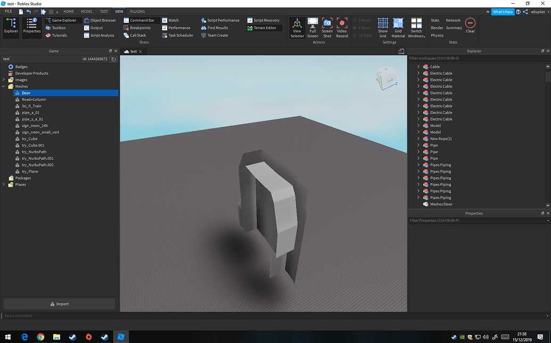
Task: Select the View Selector tool
Action: point(297,28)
